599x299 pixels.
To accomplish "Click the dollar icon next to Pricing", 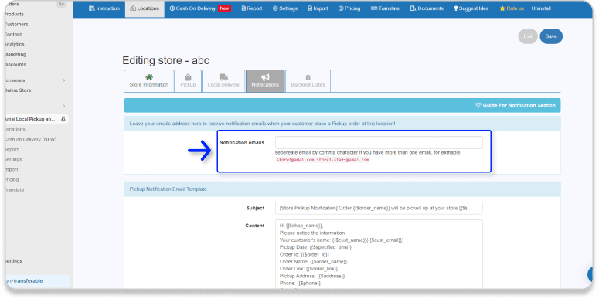I will click(341, 8).
